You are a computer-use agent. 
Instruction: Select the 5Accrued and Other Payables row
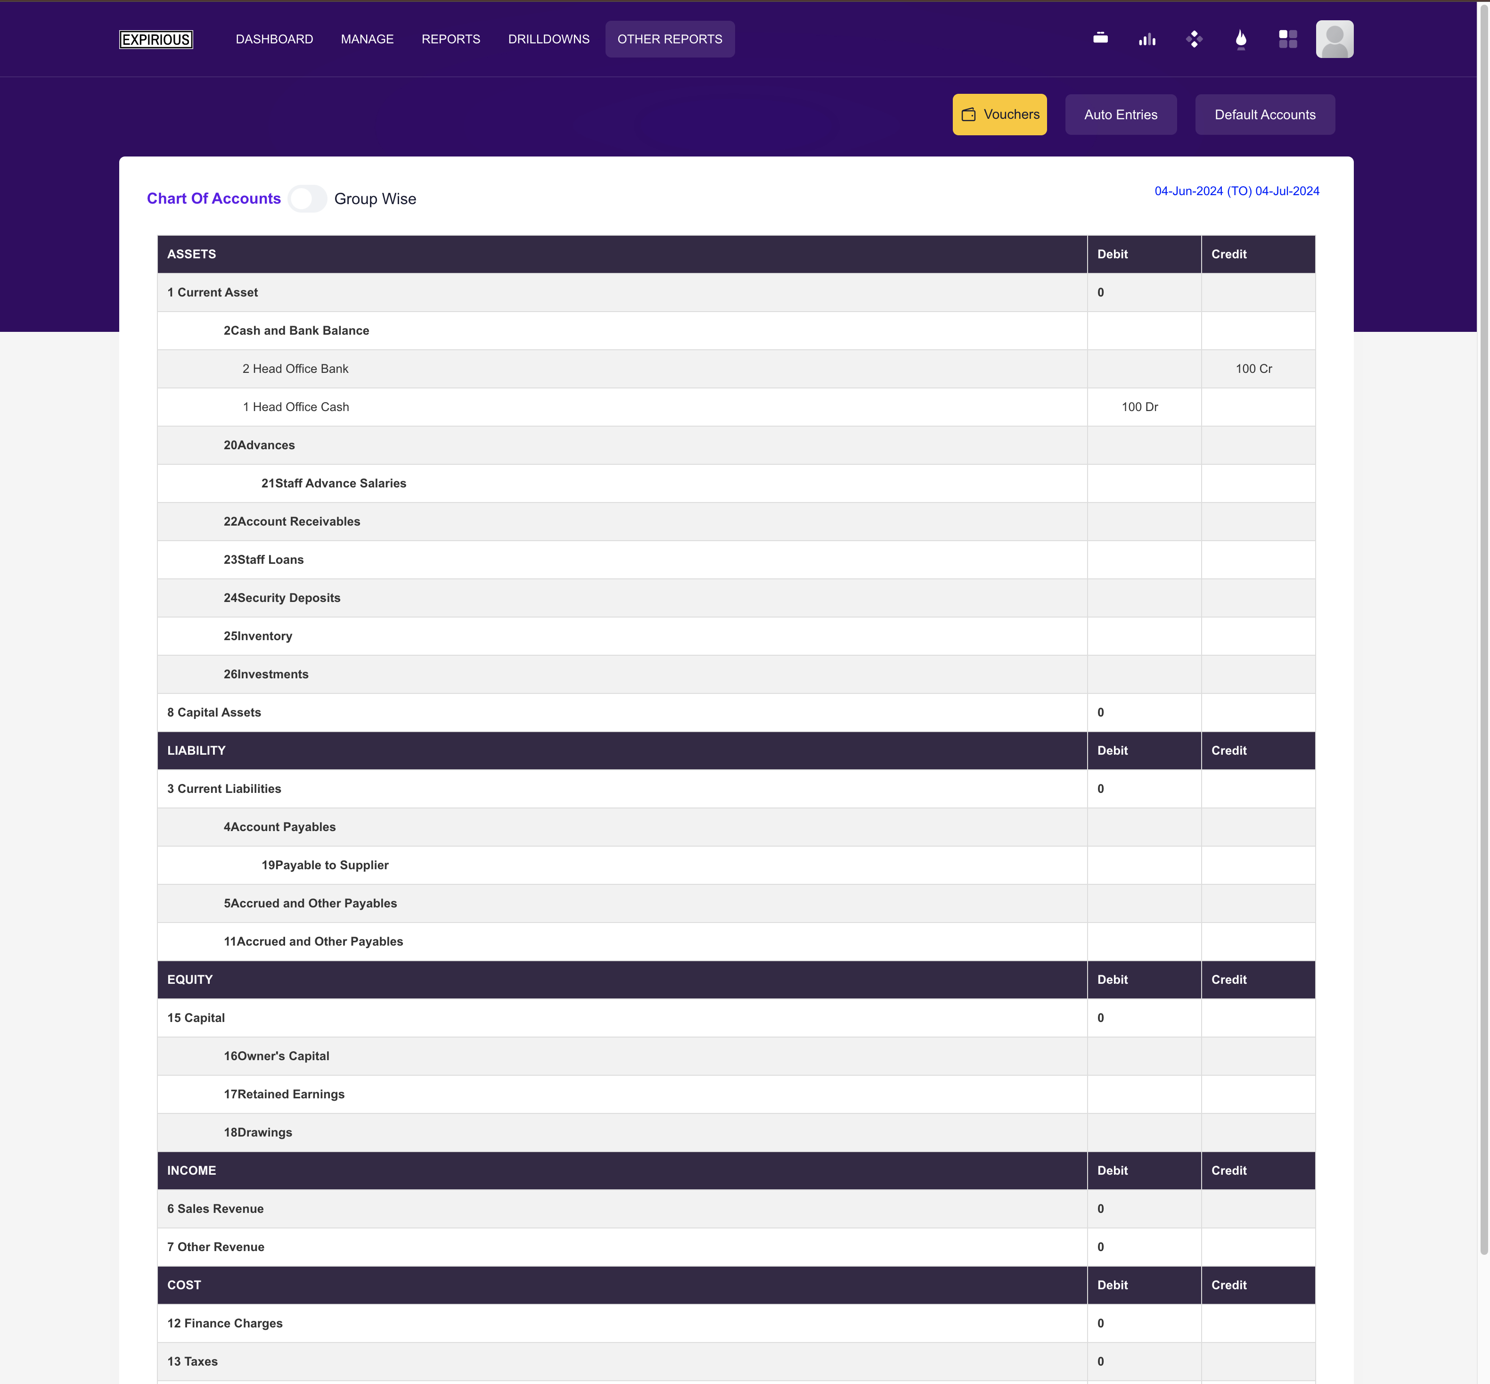[736, 903]
